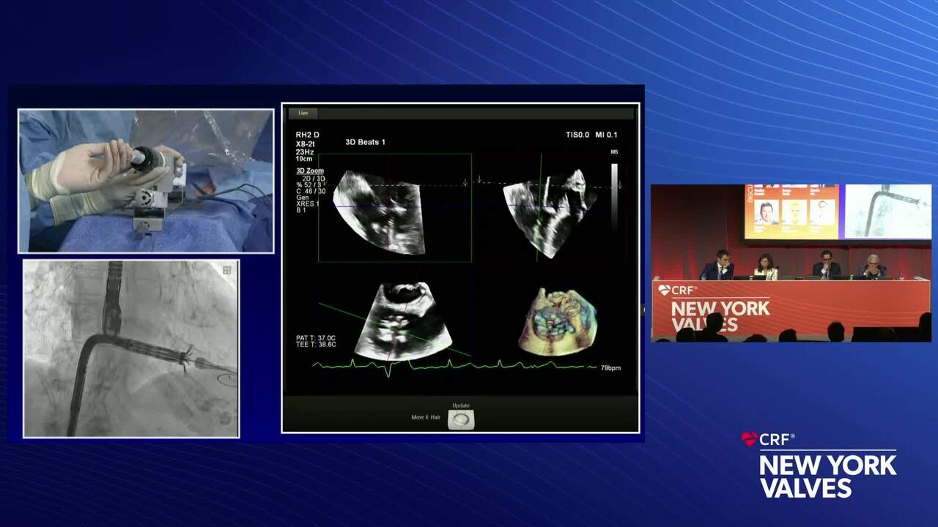Click the 79bpm heart rate readout
This screenshot has height=527, width=938.
click(610, 367)
